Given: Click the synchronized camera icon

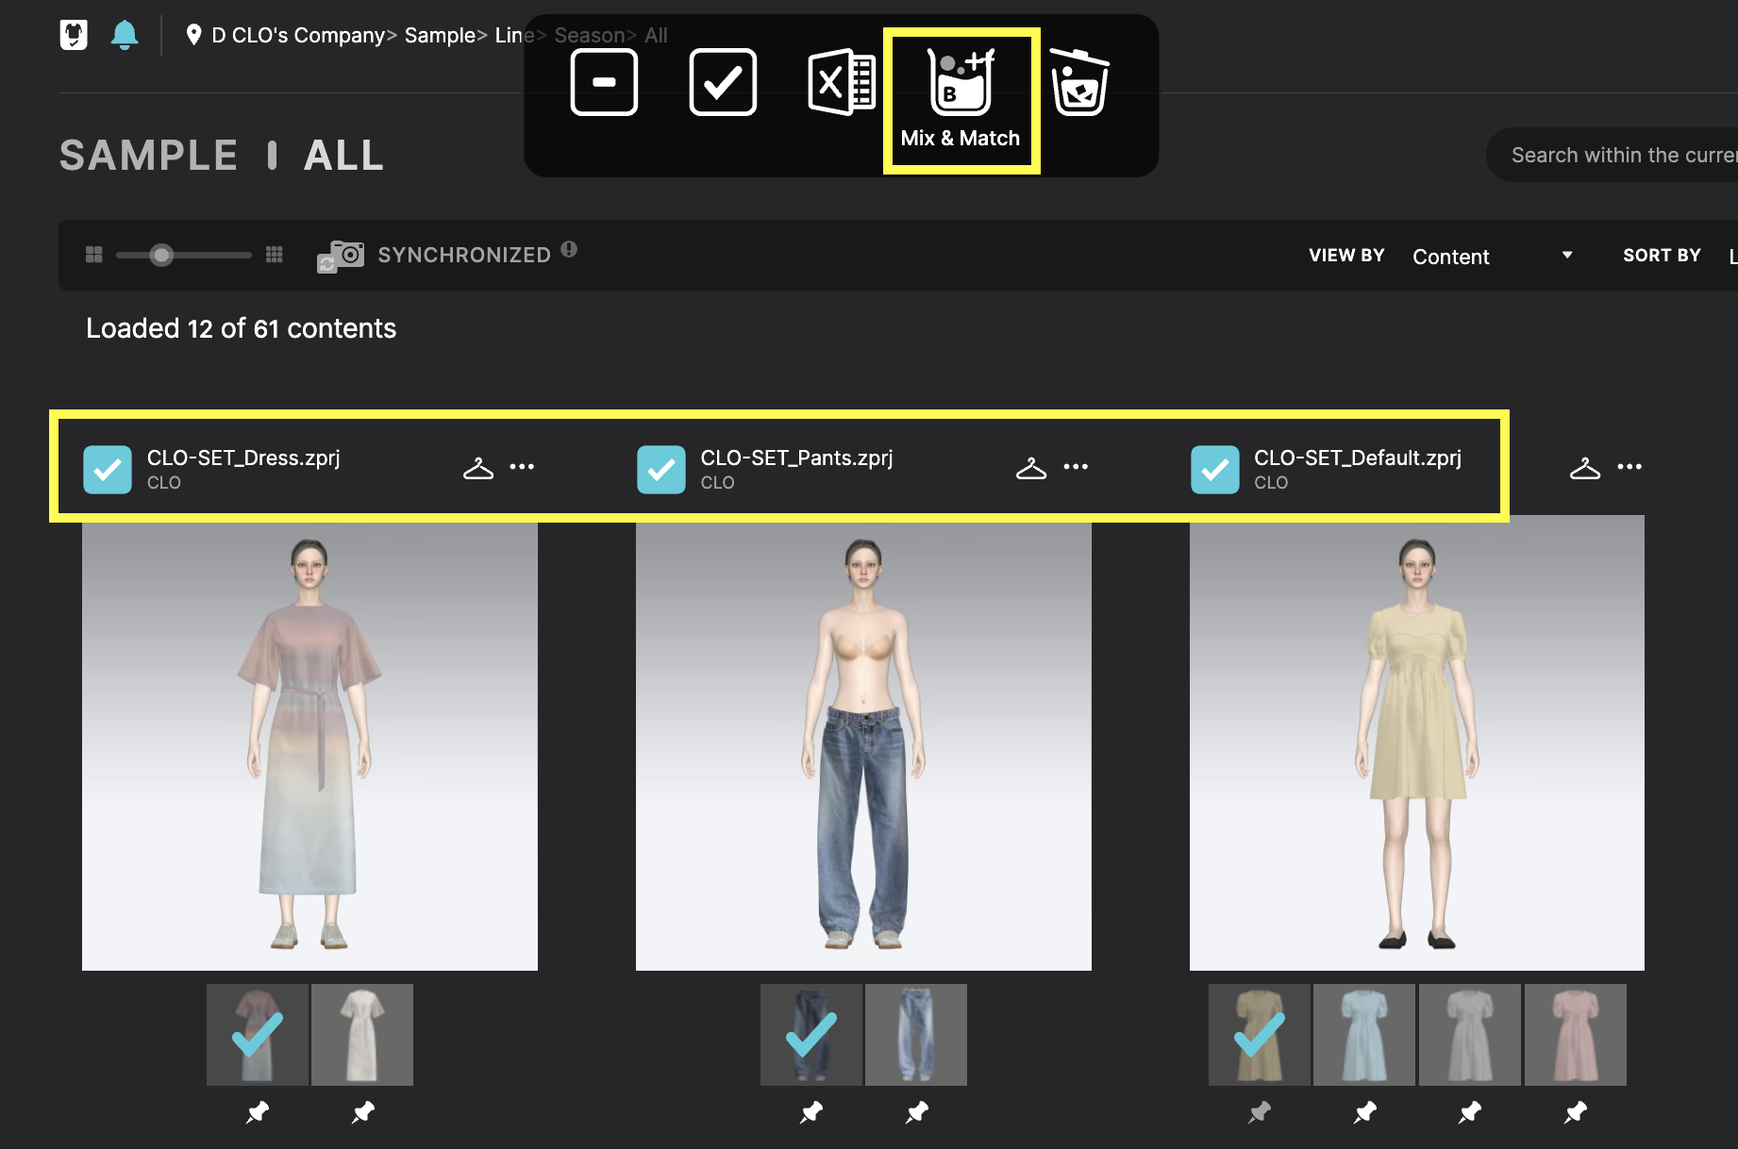Looking at the screenshot, I should (341, 256).
